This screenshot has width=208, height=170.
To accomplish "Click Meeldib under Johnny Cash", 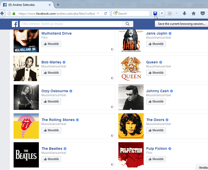I will 156,102.
